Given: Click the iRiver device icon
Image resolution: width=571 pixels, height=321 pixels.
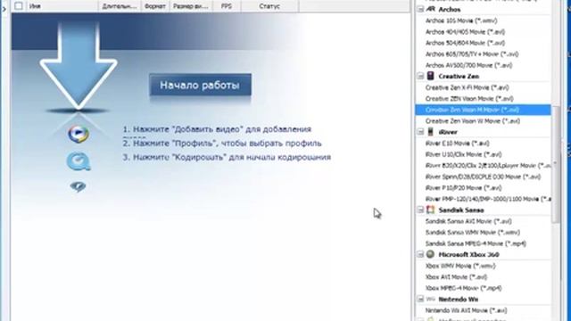Looking at the screenshot, I should coord(430,131).
